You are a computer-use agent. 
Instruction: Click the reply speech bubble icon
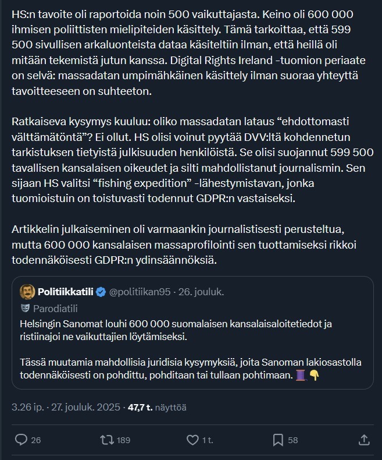pyautogui.click(x=20, y=440)
